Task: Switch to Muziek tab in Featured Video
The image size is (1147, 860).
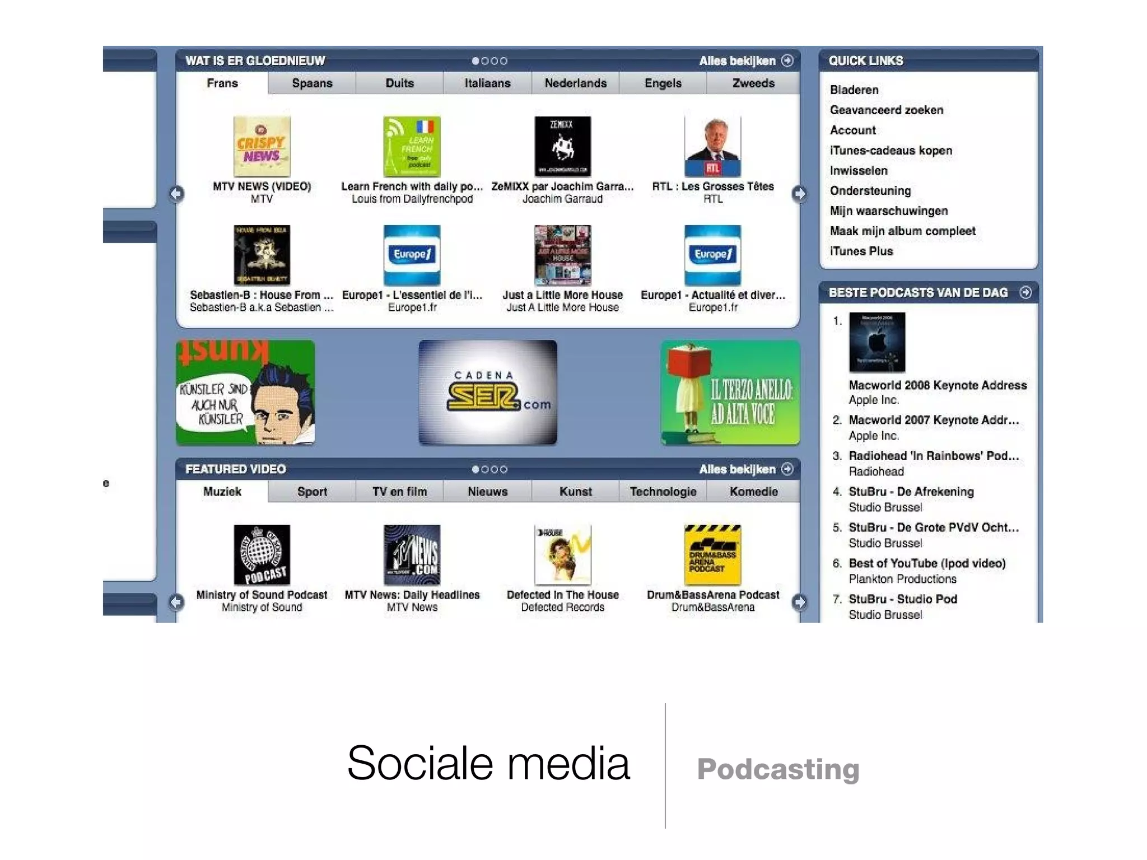Action: tap(222, 492)
